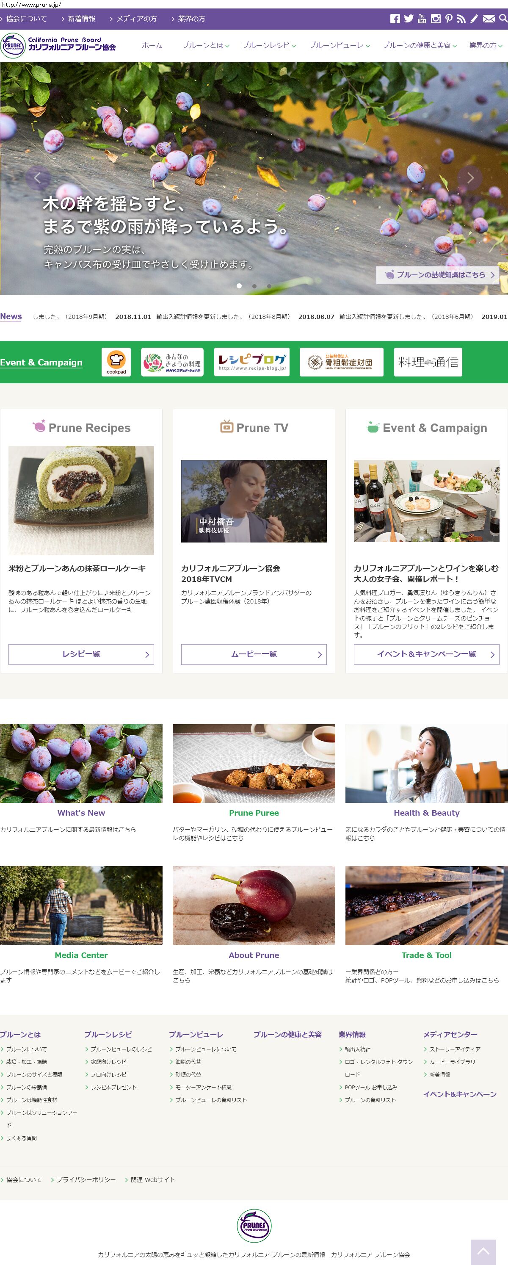This screenshot has width=508, height=1265.
Task: Go to the ホーム menu item
Action: [152, 45]
